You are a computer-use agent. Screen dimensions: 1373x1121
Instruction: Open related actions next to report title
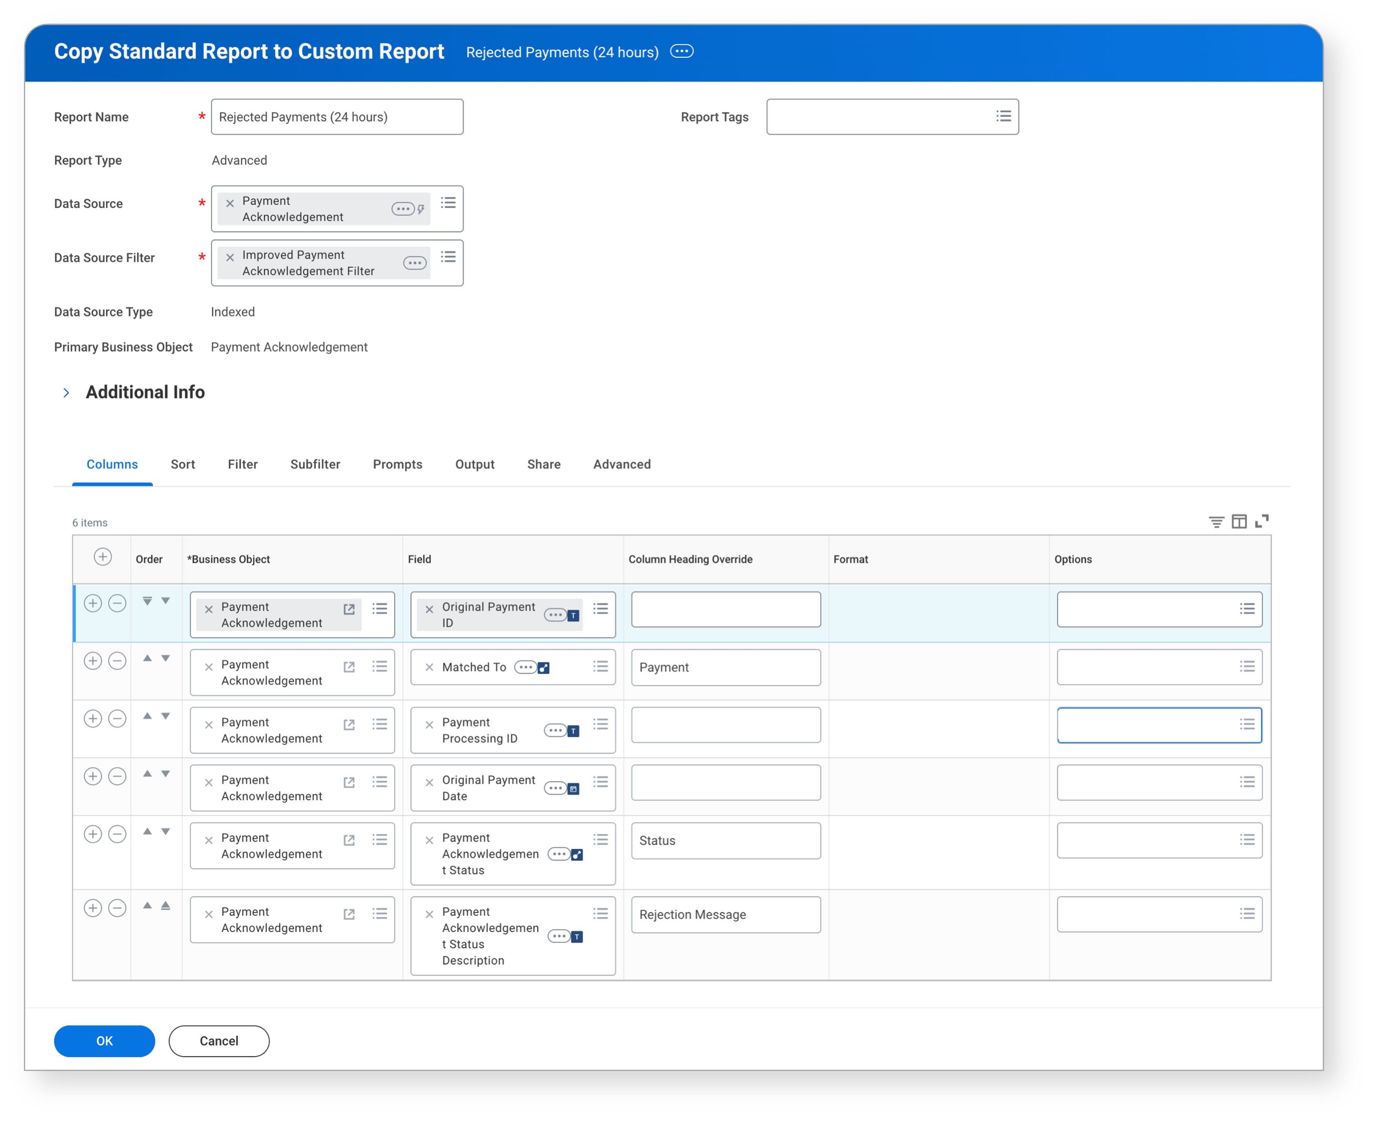click(681, 52)
